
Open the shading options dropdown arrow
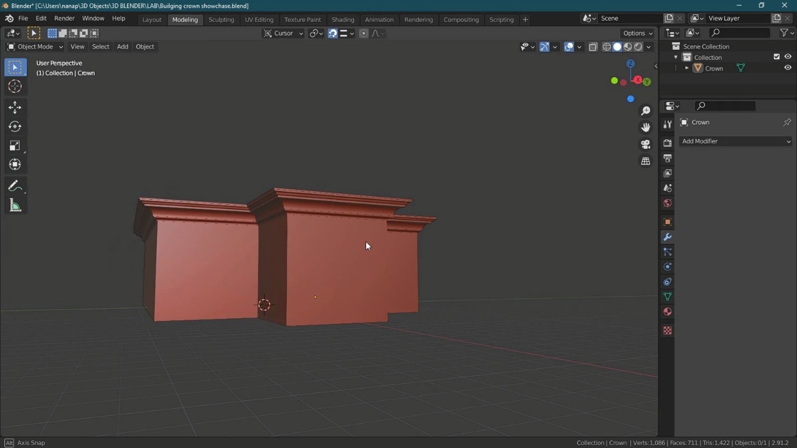649,47
